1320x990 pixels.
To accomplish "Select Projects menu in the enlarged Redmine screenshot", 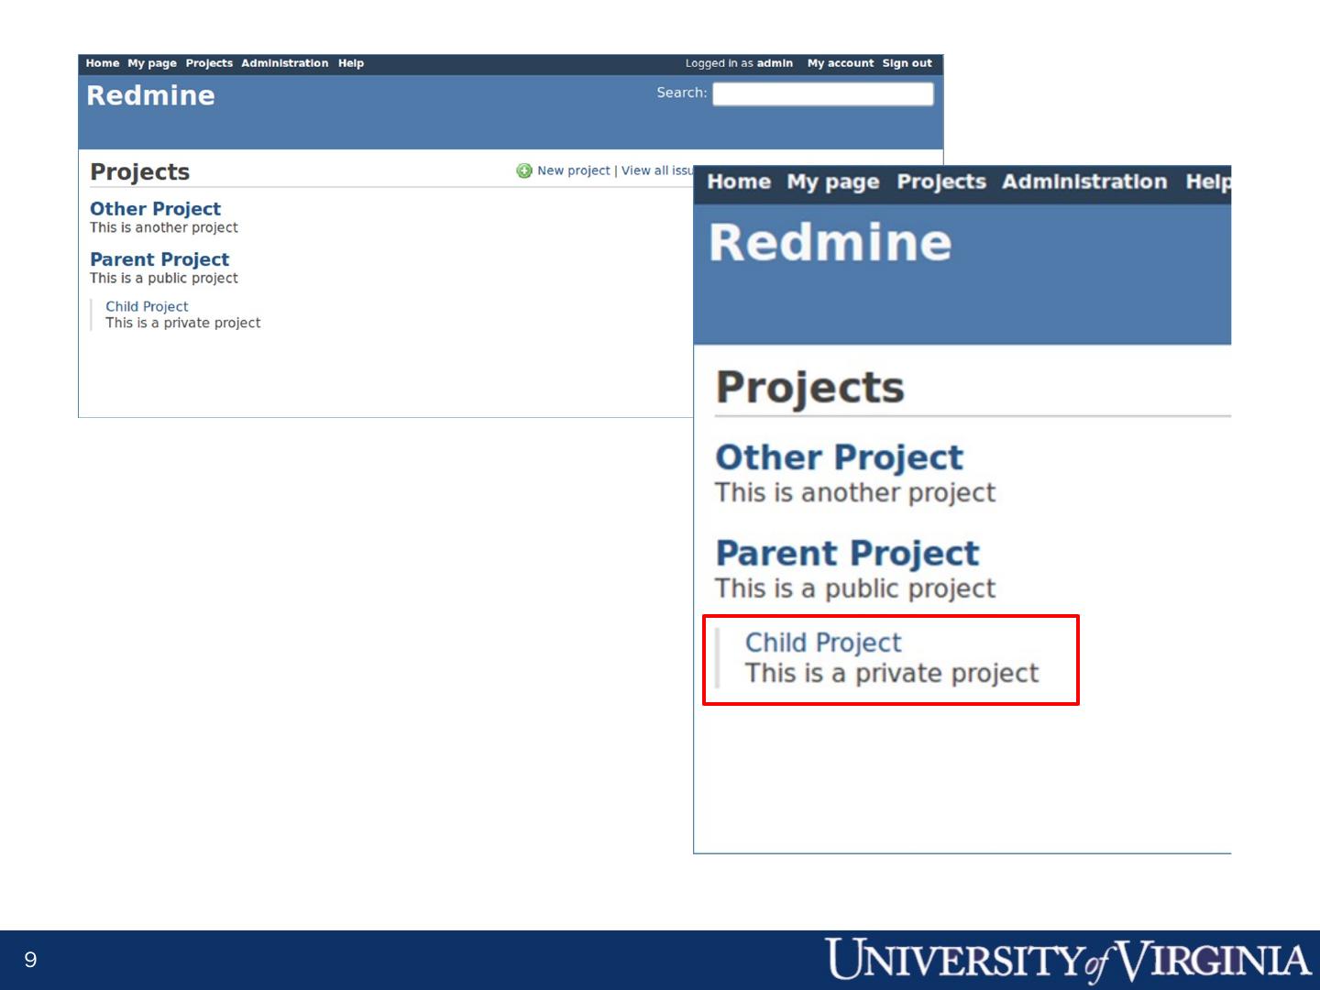I will pyautogui.click(x=941, y=181).
